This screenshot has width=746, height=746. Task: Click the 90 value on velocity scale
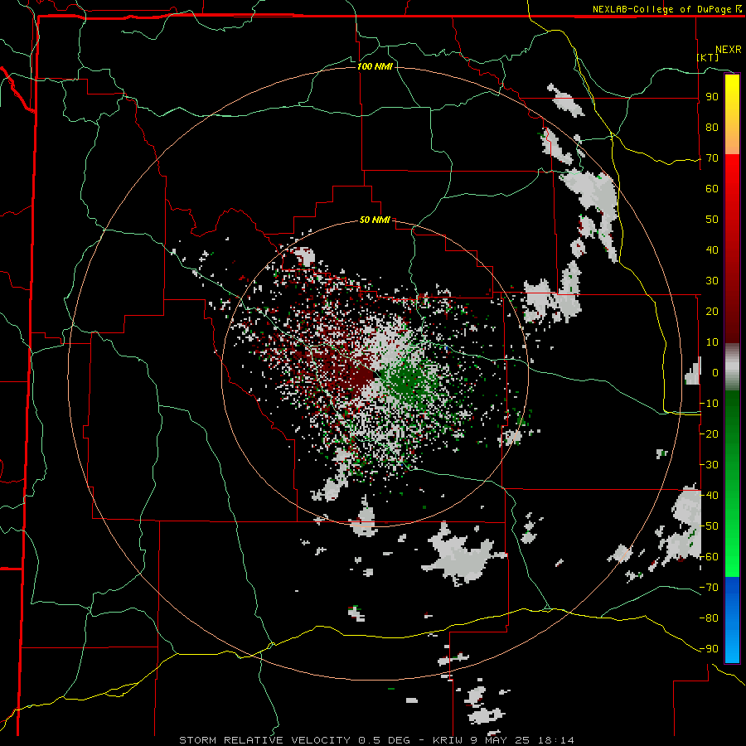(712, 97)
